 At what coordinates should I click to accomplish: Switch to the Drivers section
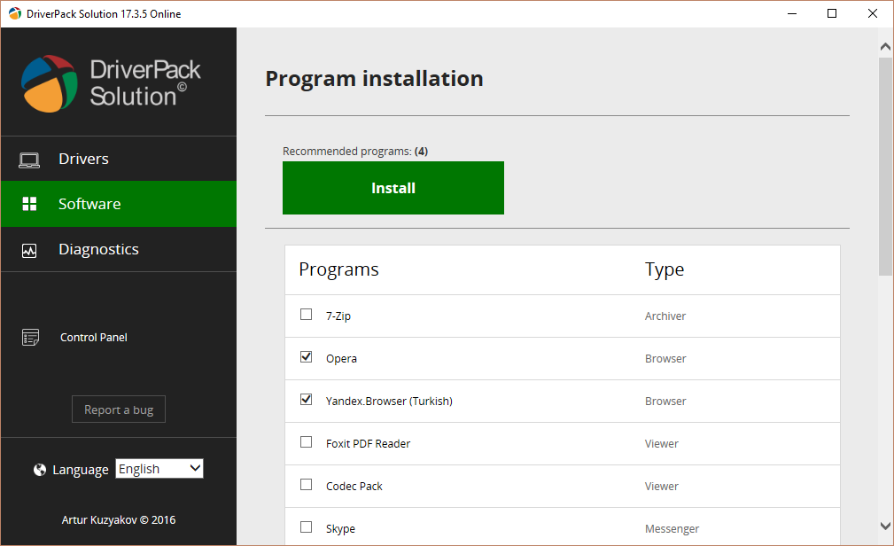(x=83, y=160)
